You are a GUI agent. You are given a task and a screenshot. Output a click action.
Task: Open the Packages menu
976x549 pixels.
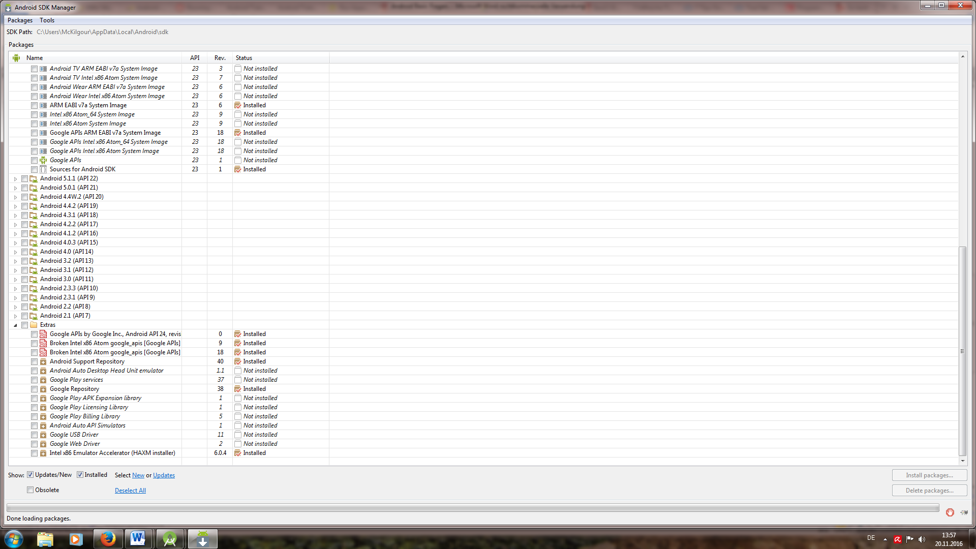tap(20, 20)
